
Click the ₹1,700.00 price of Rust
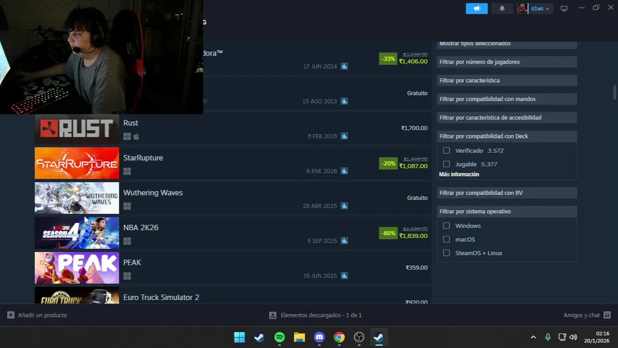point(414,128)
